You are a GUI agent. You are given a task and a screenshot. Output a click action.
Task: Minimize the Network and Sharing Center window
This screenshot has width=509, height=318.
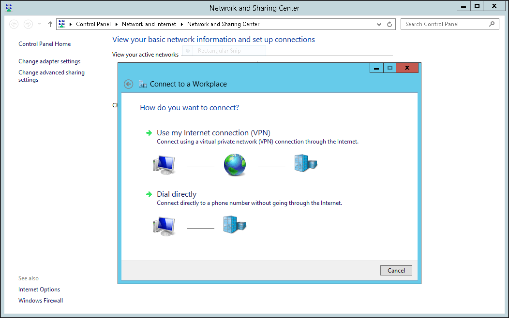[464, 6]
